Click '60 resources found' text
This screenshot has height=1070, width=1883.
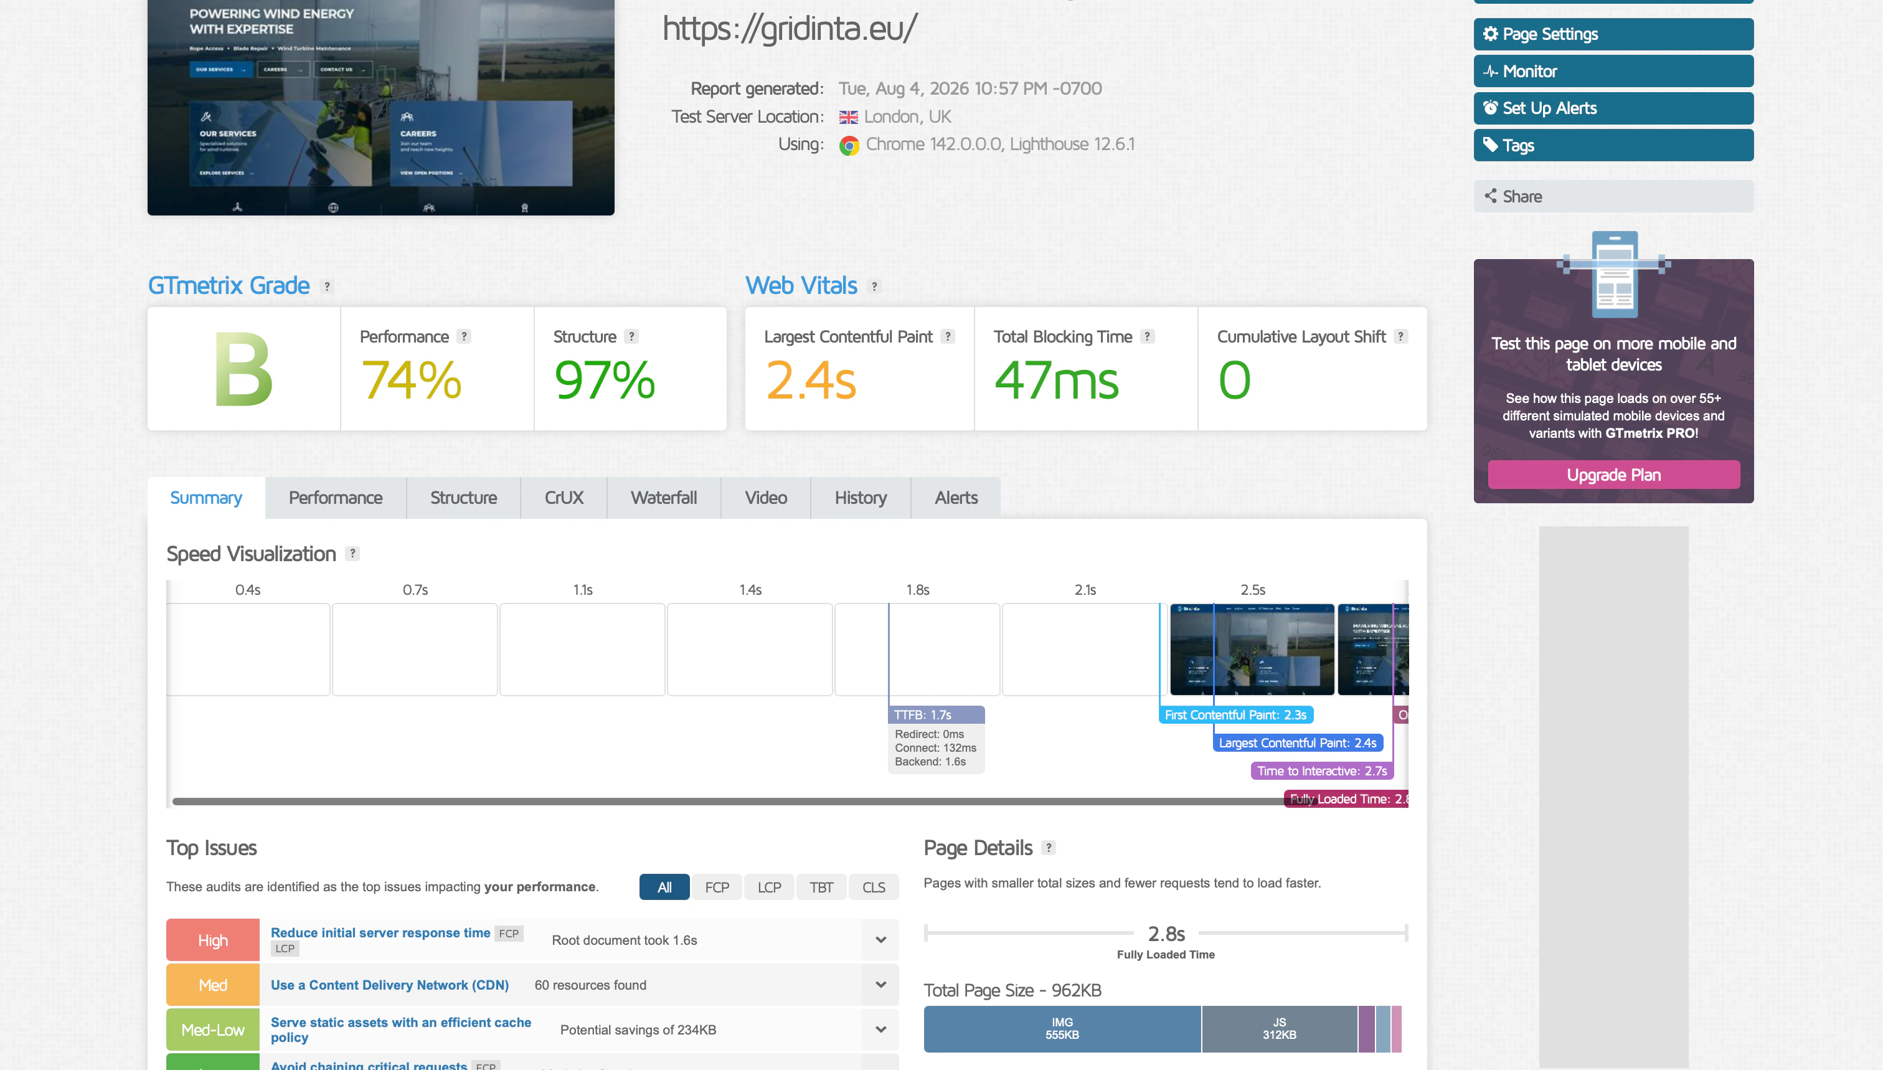591,985
